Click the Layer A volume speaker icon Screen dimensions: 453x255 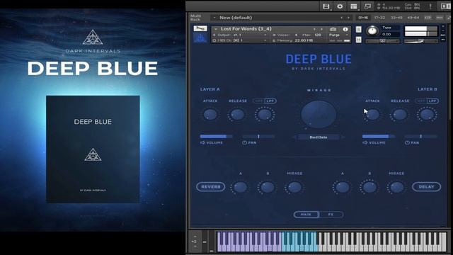click(x=202, y=142)
